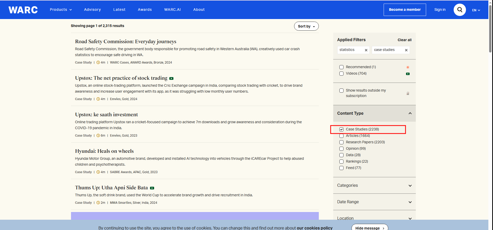This screenshot has height=230, width=493.
Task: Click the orange star Recommended icon
Action: pyautogui.click(x=408, y=67)
